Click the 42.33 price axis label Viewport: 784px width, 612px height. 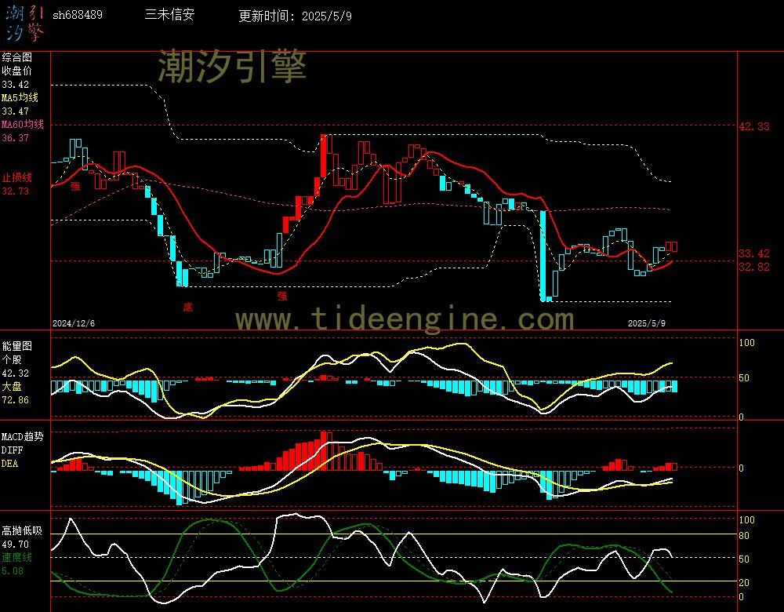point(754,126)
